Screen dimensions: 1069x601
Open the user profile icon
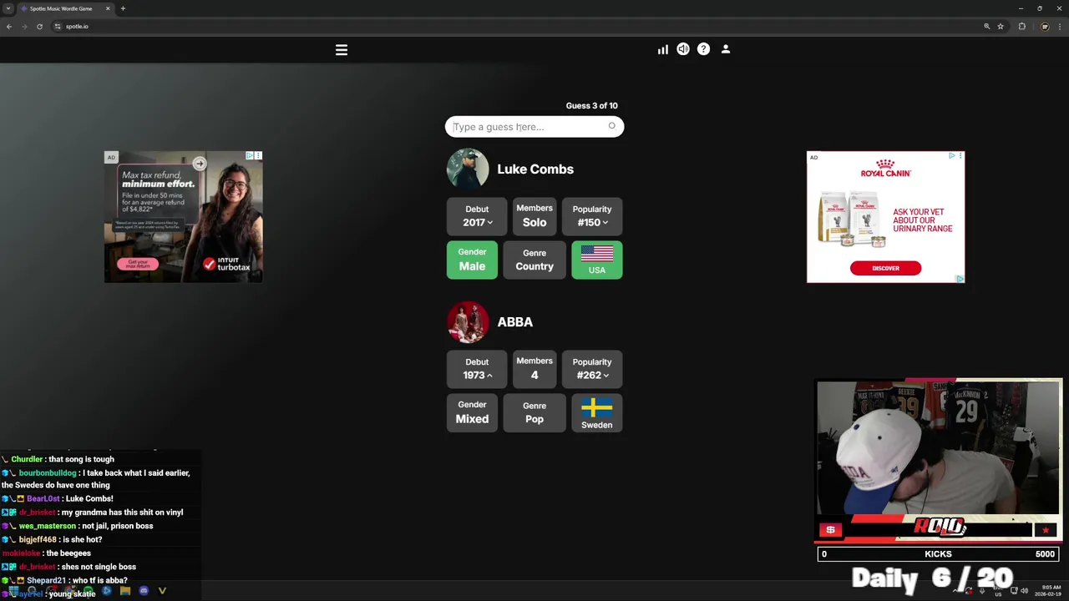click(726, 49)
